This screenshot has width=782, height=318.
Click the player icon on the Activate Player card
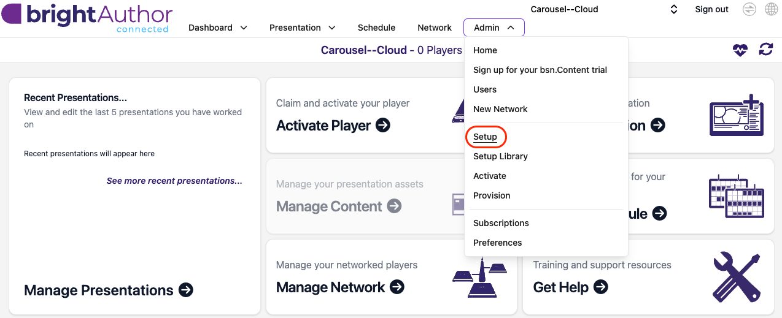click(459, 112)
